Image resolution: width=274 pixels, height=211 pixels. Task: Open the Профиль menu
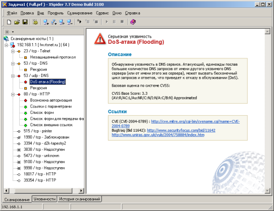[x=55, y=13]
